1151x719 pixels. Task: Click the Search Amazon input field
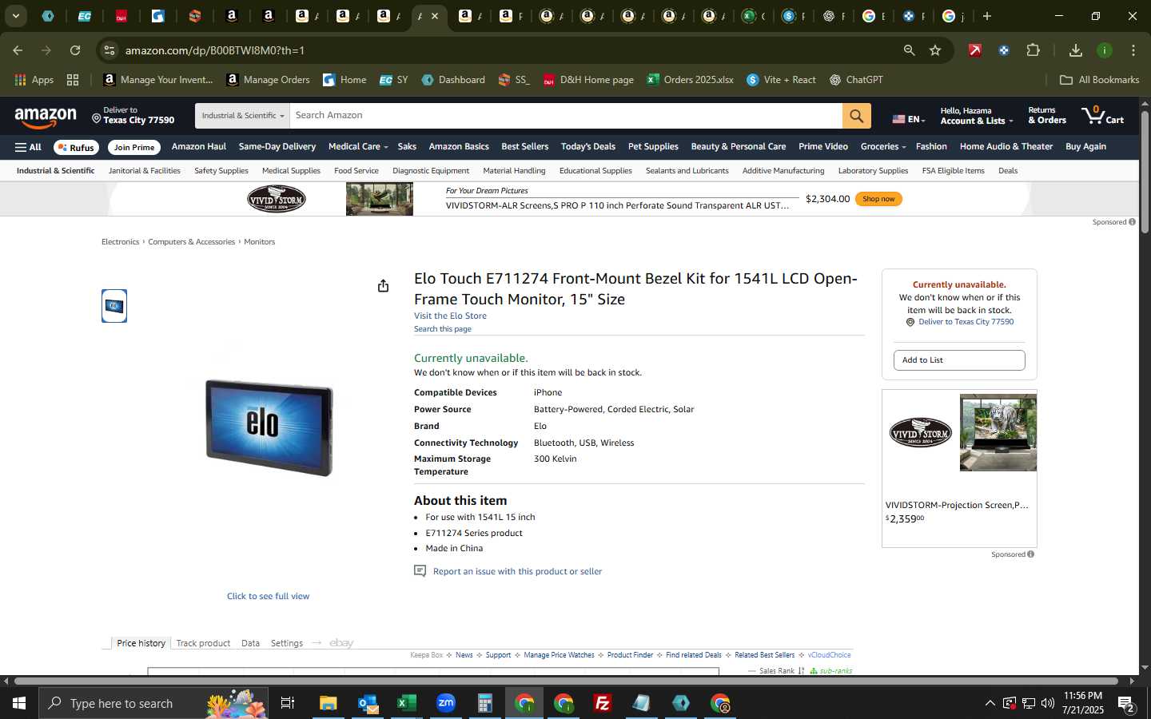click(566, 116)
